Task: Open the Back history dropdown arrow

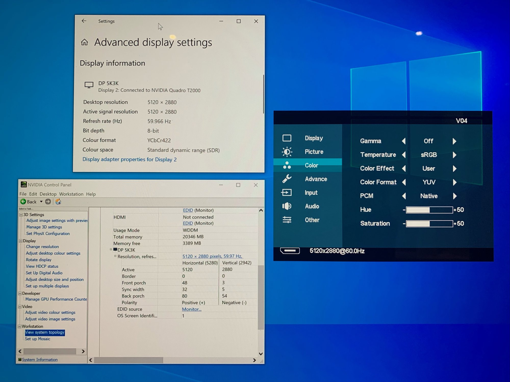Action: point(41,202)
